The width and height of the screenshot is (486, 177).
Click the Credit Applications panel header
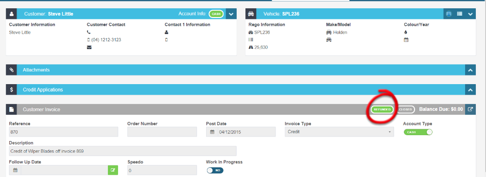[x=241, y=89]
